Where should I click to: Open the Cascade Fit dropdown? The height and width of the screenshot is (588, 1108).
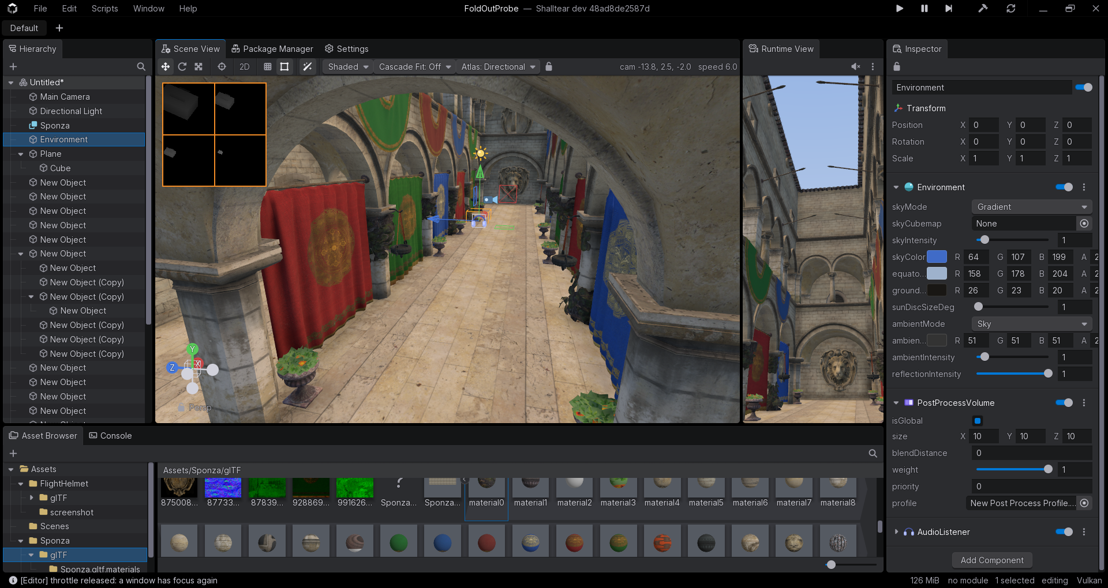click(414, 67)
